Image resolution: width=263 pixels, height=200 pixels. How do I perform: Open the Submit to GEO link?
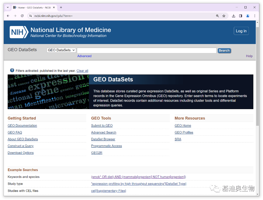click(102, 126)
